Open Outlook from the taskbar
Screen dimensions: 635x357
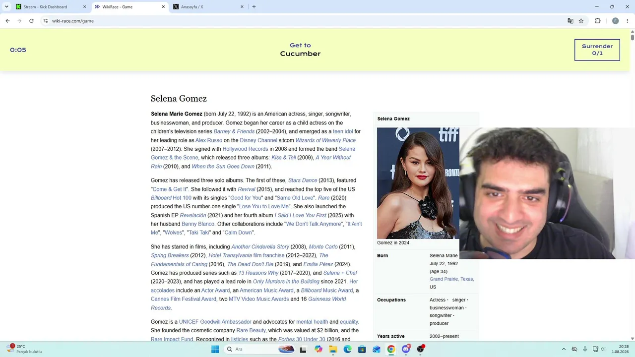coord(377,349)
